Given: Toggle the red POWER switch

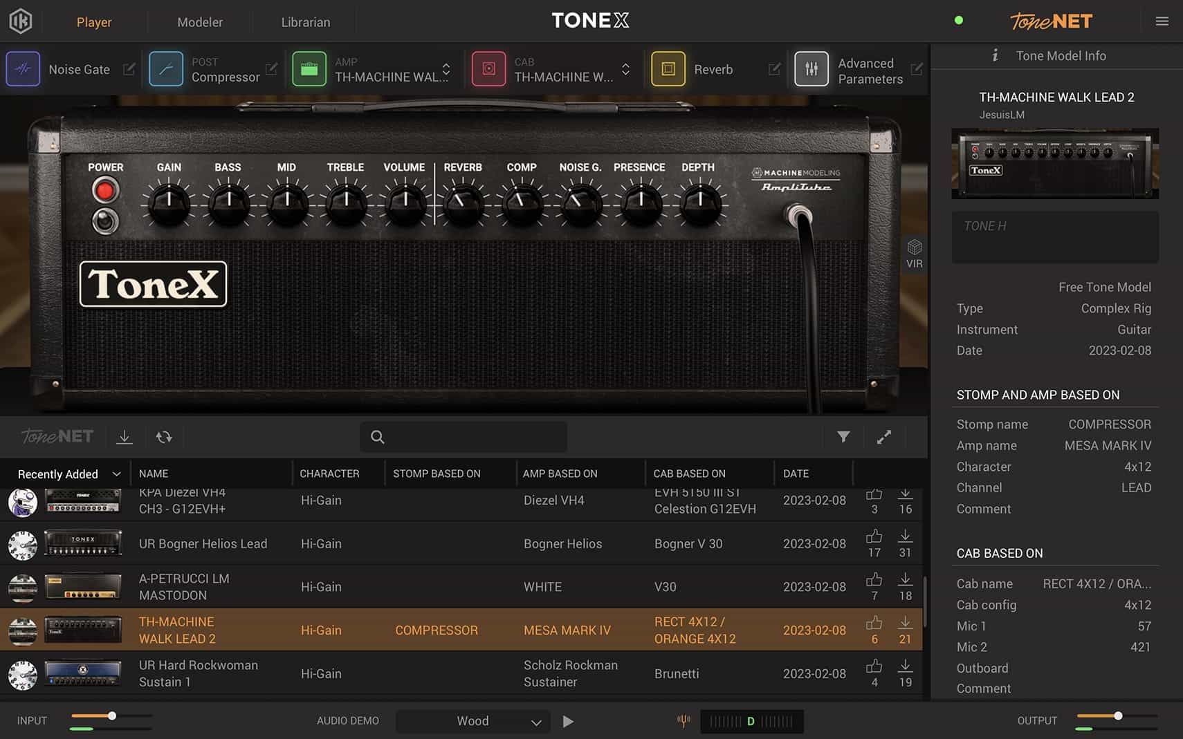Looking at the screenshot, I should (105, 190).
